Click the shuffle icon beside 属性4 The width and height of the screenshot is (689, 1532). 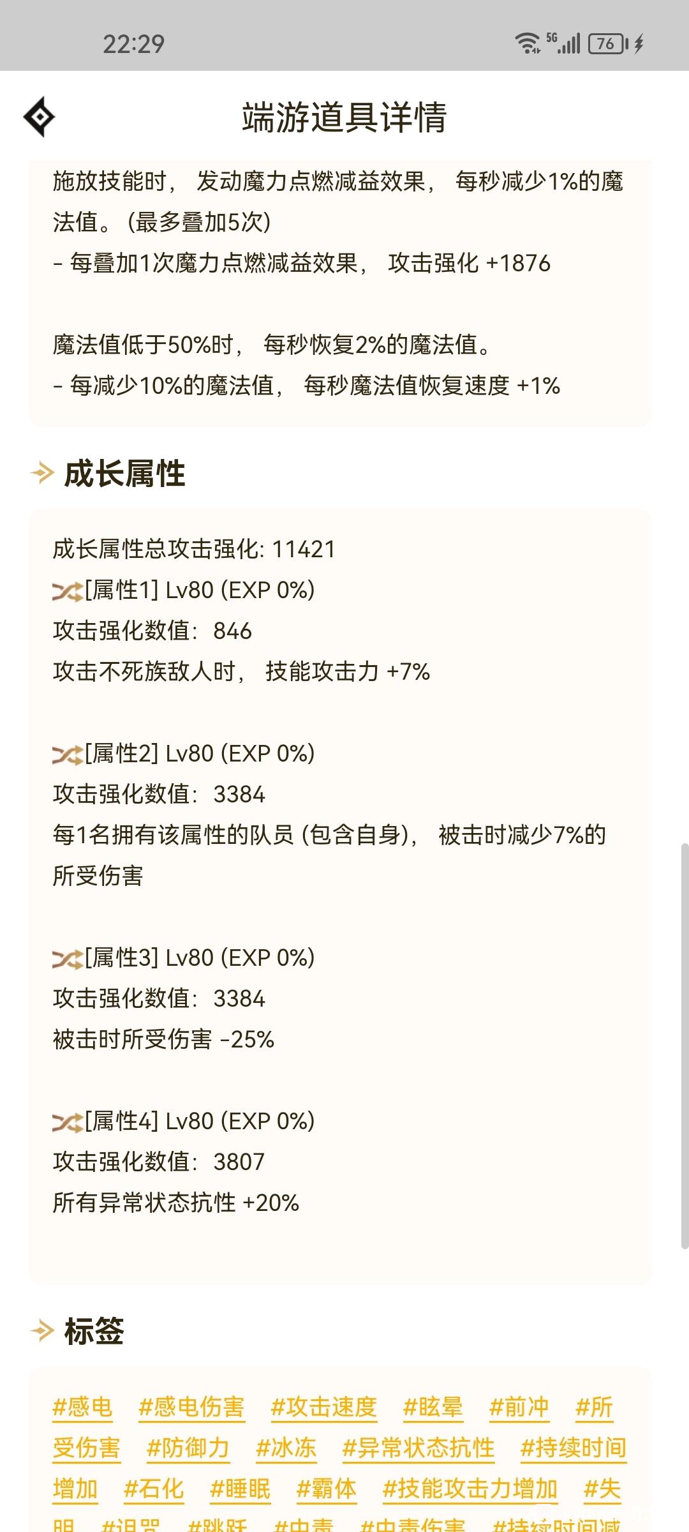click(68, 1122)
